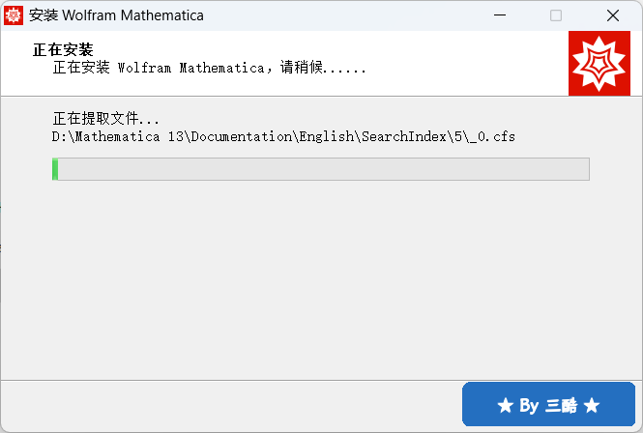Image resolution: width=643 pixels, height=433 pixels.
Task: Click the right star on blue button
Action: pos(592,406)
